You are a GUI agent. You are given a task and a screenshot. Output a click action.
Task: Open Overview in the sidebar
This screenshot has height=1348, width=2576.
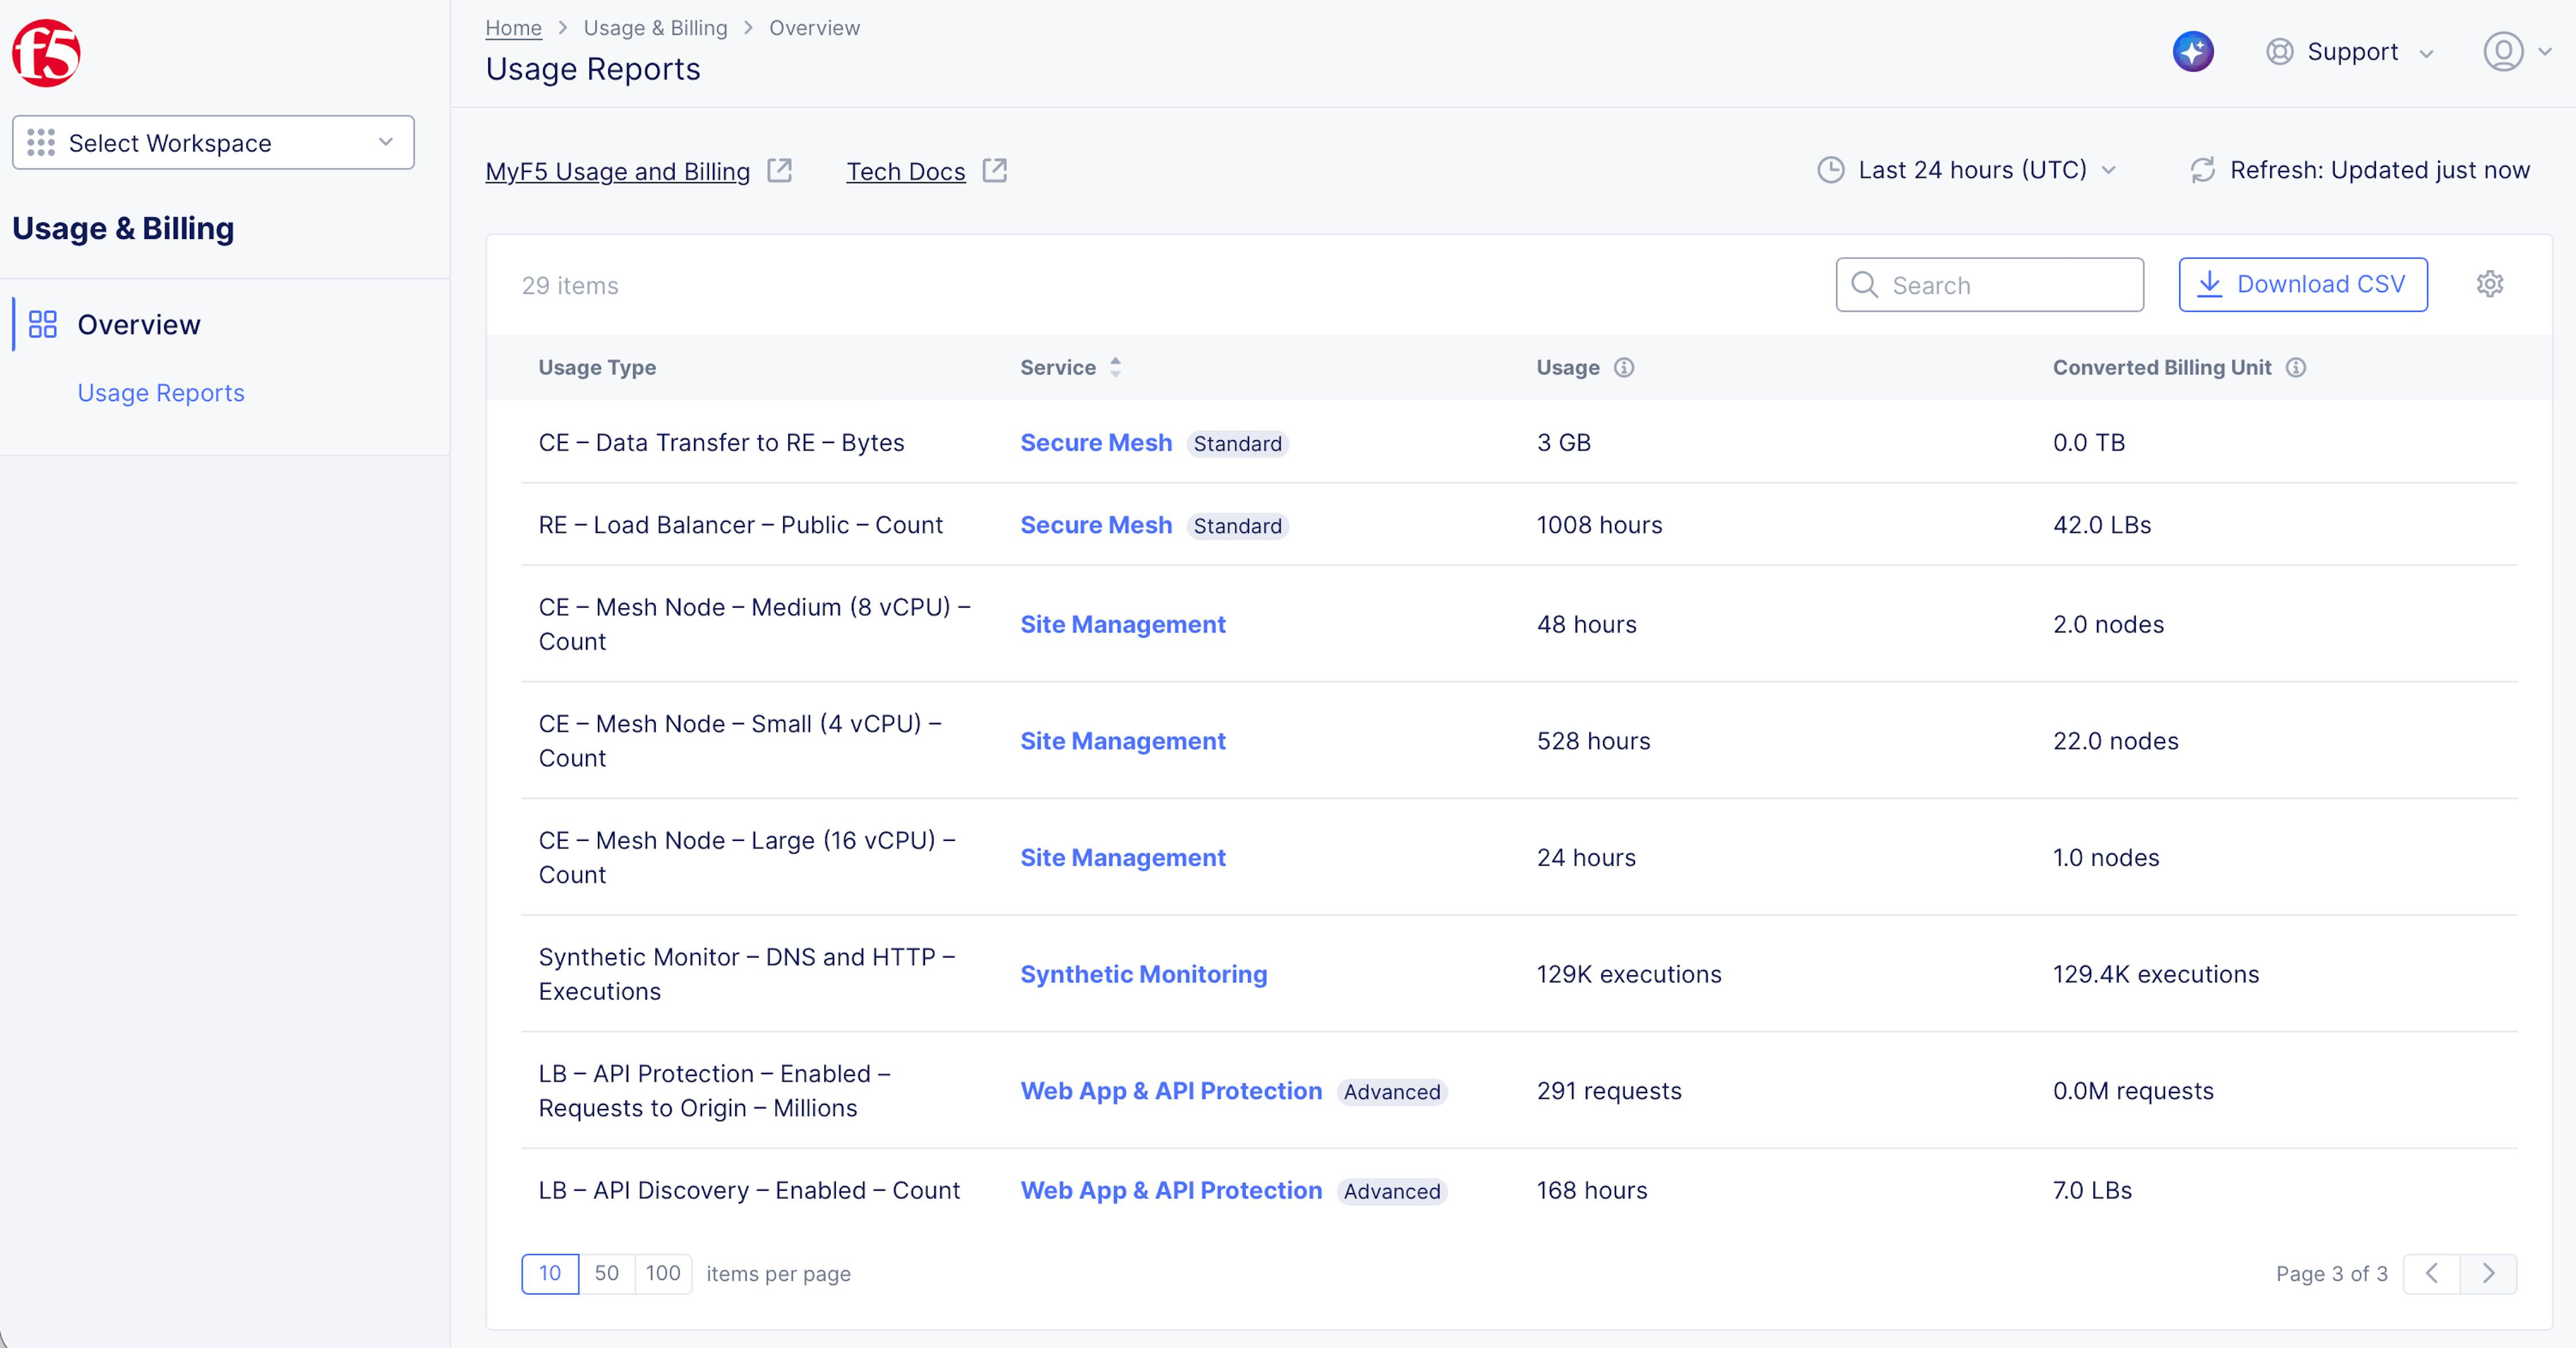tap(139, 325)
